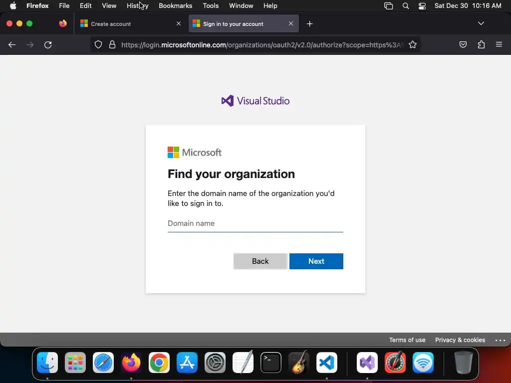The width and height of the screenshot is (511, 383).
Task: Open Wireless Diagnostics in the Dock
Action: coord(423,362)
